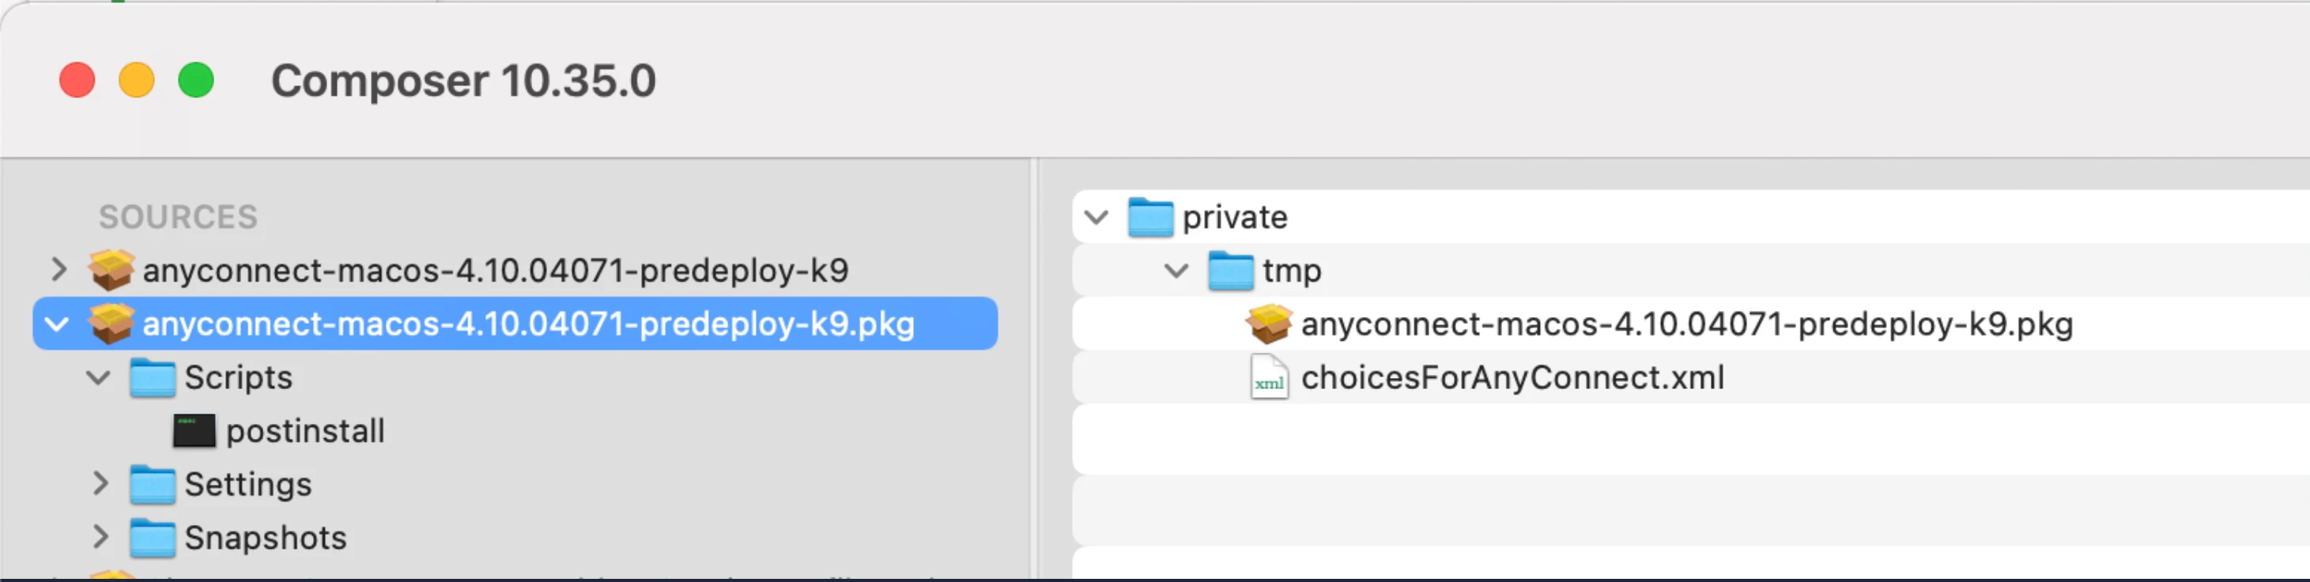
Task: Select the postinstall script label
Action: coord(305,431)
